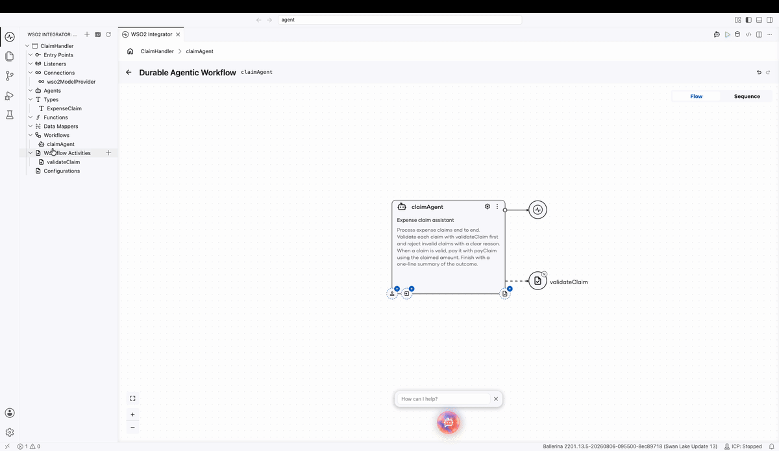Redo the diagram change
Image resolution: width=779 pixels, height=451 pixels.
(768, 72)
